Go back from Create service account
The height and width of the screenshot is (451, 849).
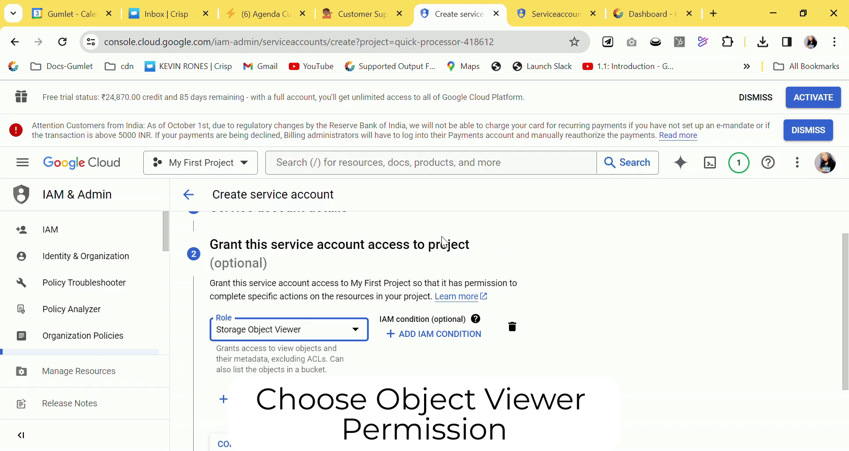point(188,195)
